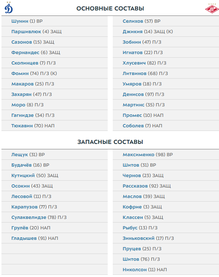219x277 pixels.
Task: Select Джикия, the Spartak captain
Action: tap(132, 32)
